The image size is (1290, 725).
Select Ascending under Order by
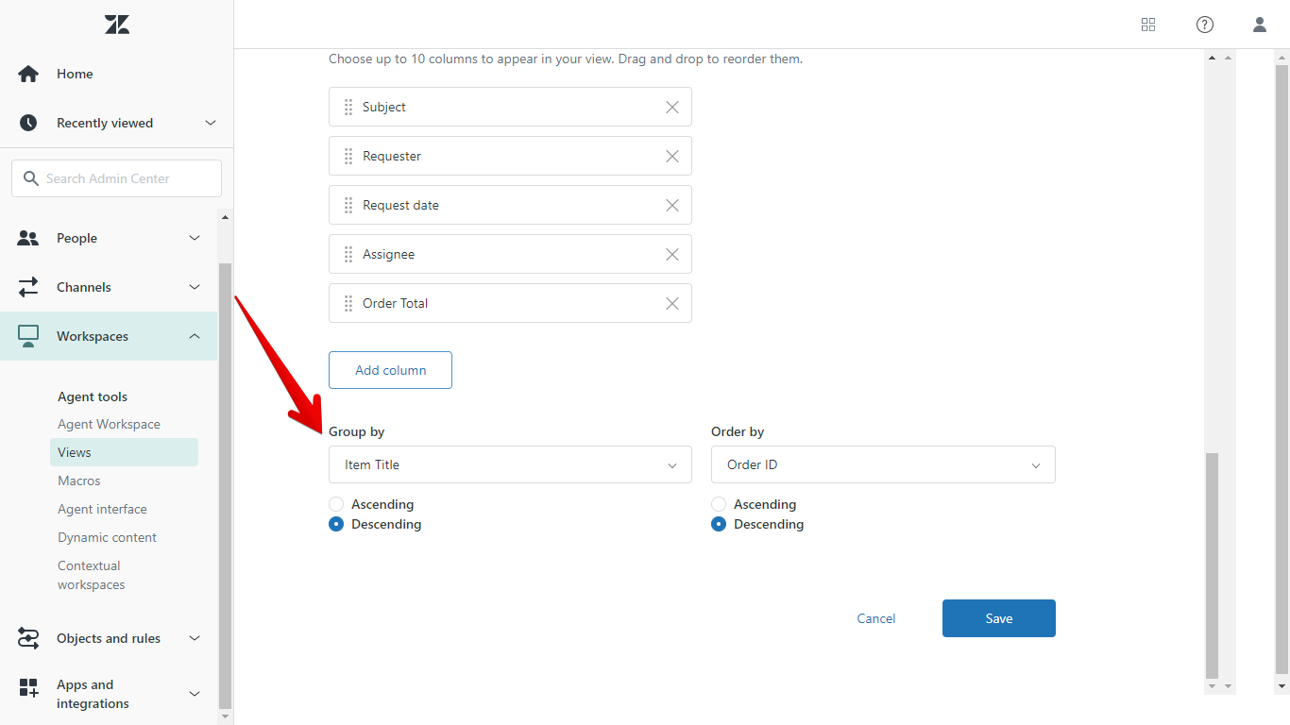[x=719, y=504]
